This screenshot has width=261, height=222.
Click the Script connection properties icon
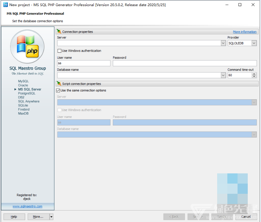point(59,84)
